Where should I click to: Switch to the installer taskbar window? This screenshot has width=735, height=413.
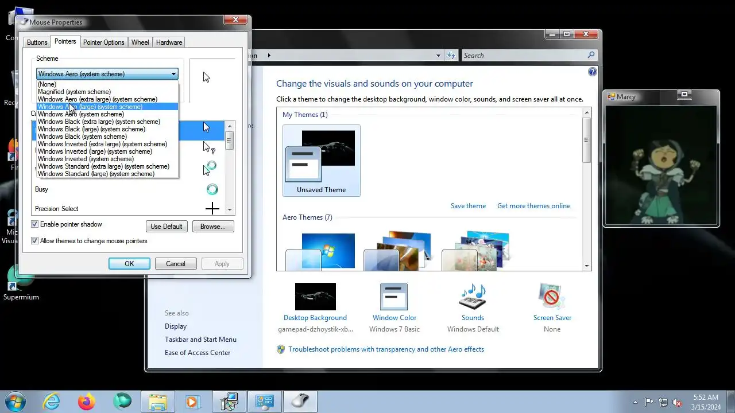[229, 402]
